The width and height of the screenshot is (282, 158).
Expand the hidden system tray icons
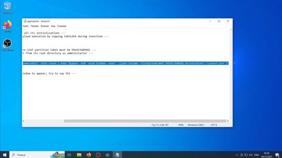(237, 155)
